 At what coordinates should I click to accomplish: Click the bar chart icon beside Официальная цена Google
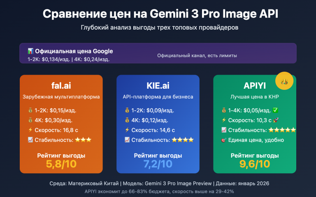click(30, 51)
